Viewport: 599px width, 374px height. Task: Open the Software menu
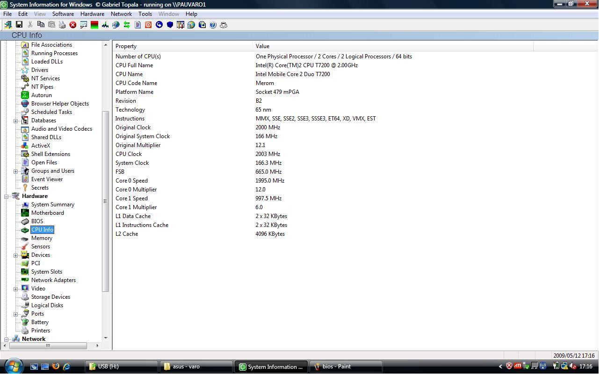63,14
